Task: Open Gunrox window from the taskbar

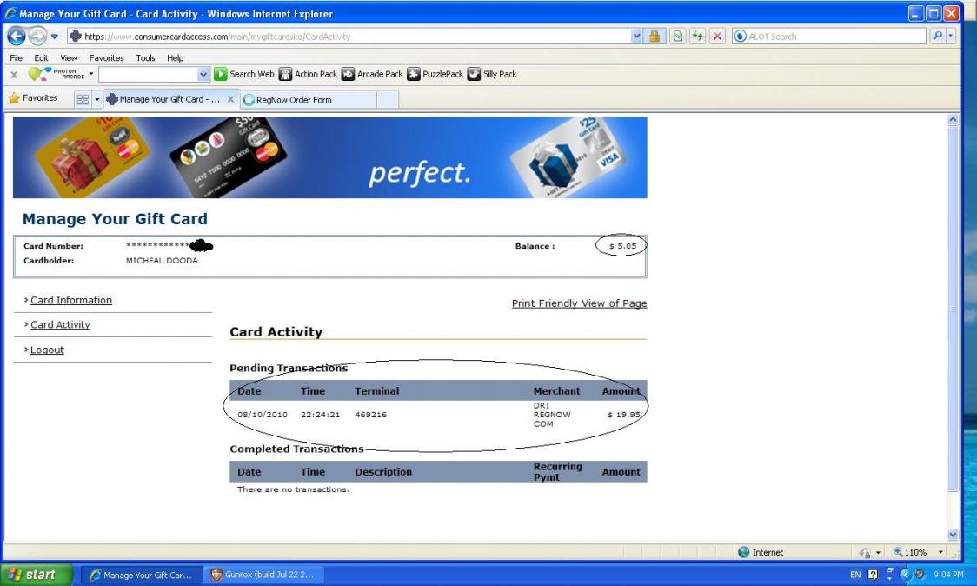Action: (264, 576)
